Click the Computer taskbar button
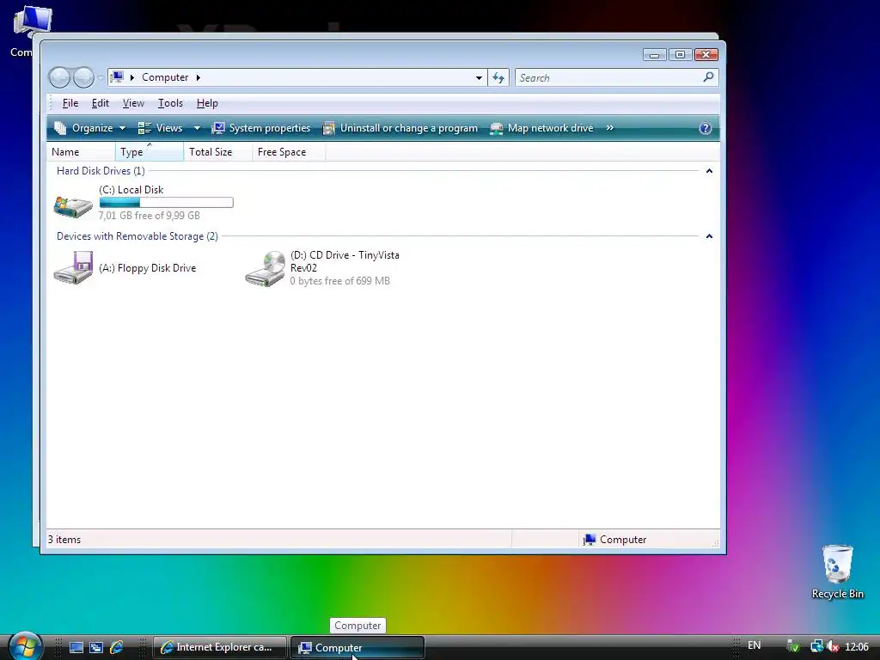Image resolution: width=880 pixels, height=660 pixels. pyautogui.click(x=357, y=647)
